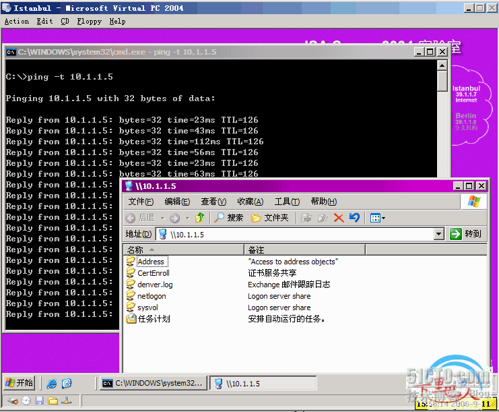Open Virtual PC Edit menu
This screenshot has height=412, width=499.
tap(44, 22)
